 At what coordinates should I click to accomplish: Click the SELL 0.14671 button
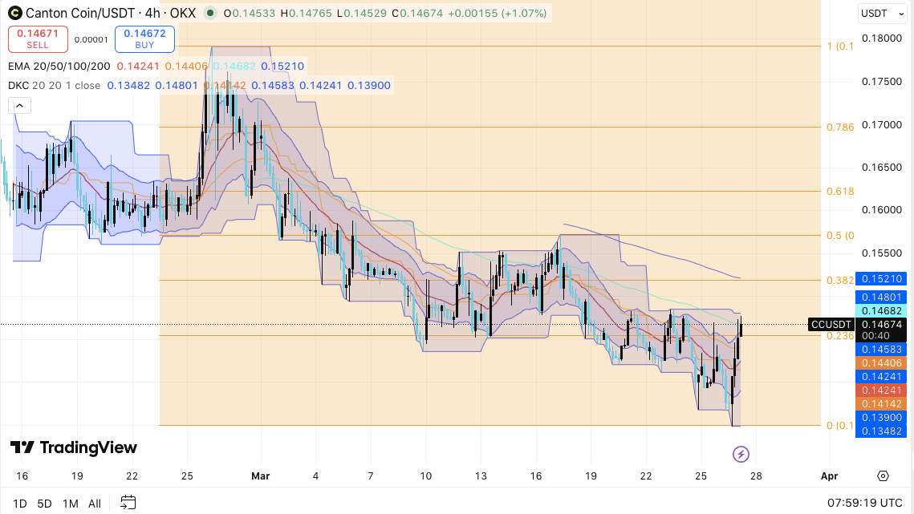pos(38,38)
